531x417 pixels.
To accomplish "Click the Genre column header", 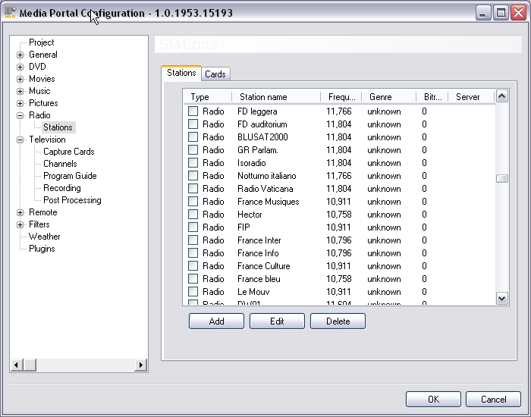I will click(x=388, y=97).
